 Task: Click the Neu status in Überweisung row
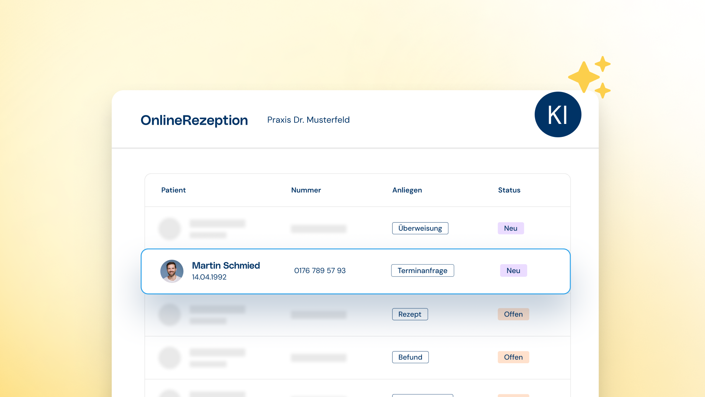pyautogui.click(x=511, y=228)
